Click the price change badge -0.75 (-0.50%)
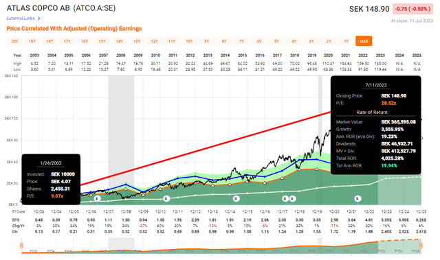This screenshot has height=260, width=440. (412, 9)
